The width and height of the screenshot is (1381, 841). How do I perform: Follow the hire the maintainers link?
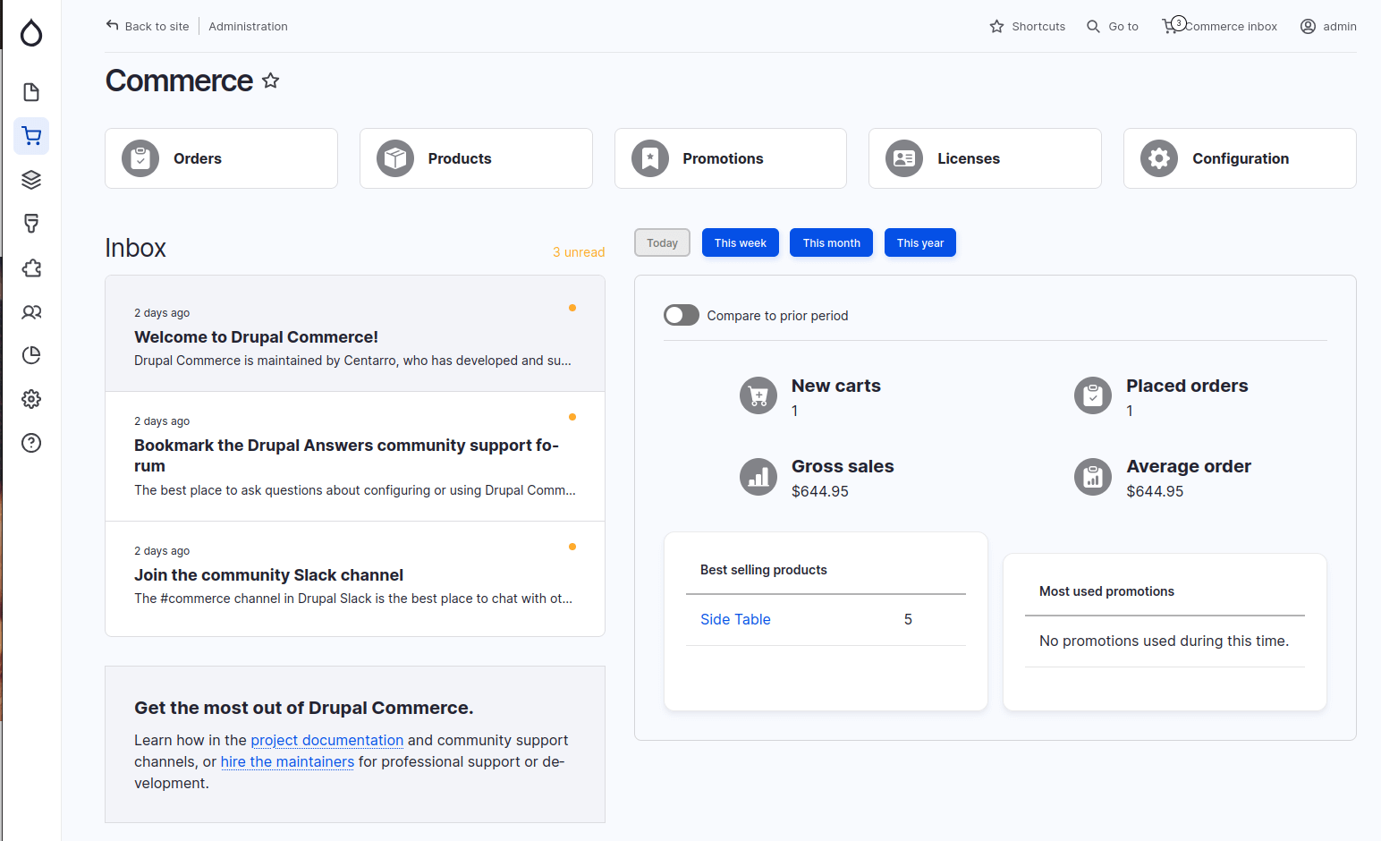click(287, 761)
